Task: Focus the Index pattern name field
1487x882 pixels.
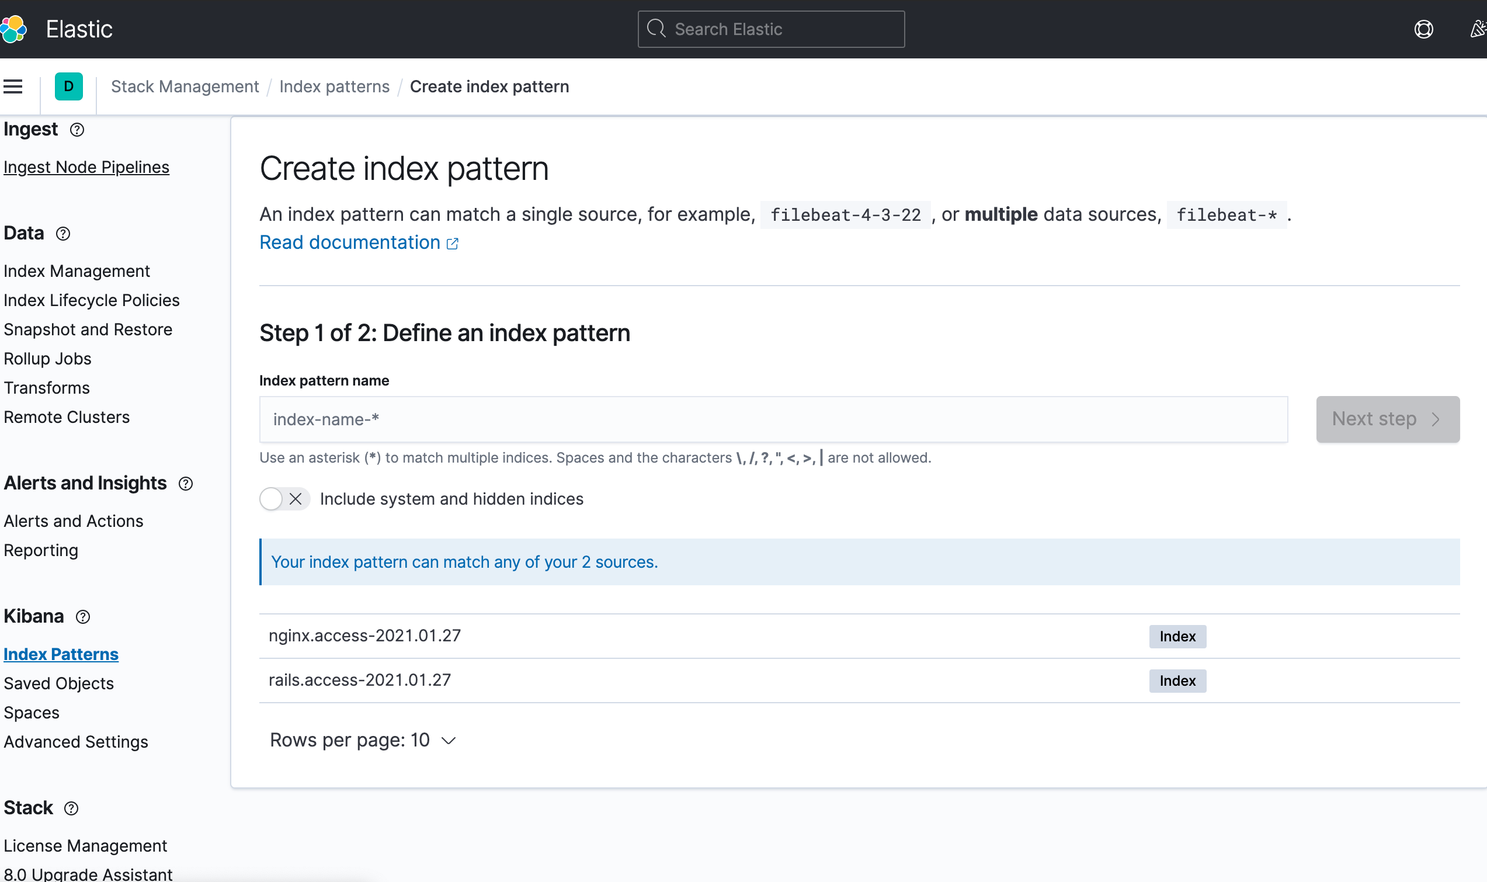Action: point(773,419)
